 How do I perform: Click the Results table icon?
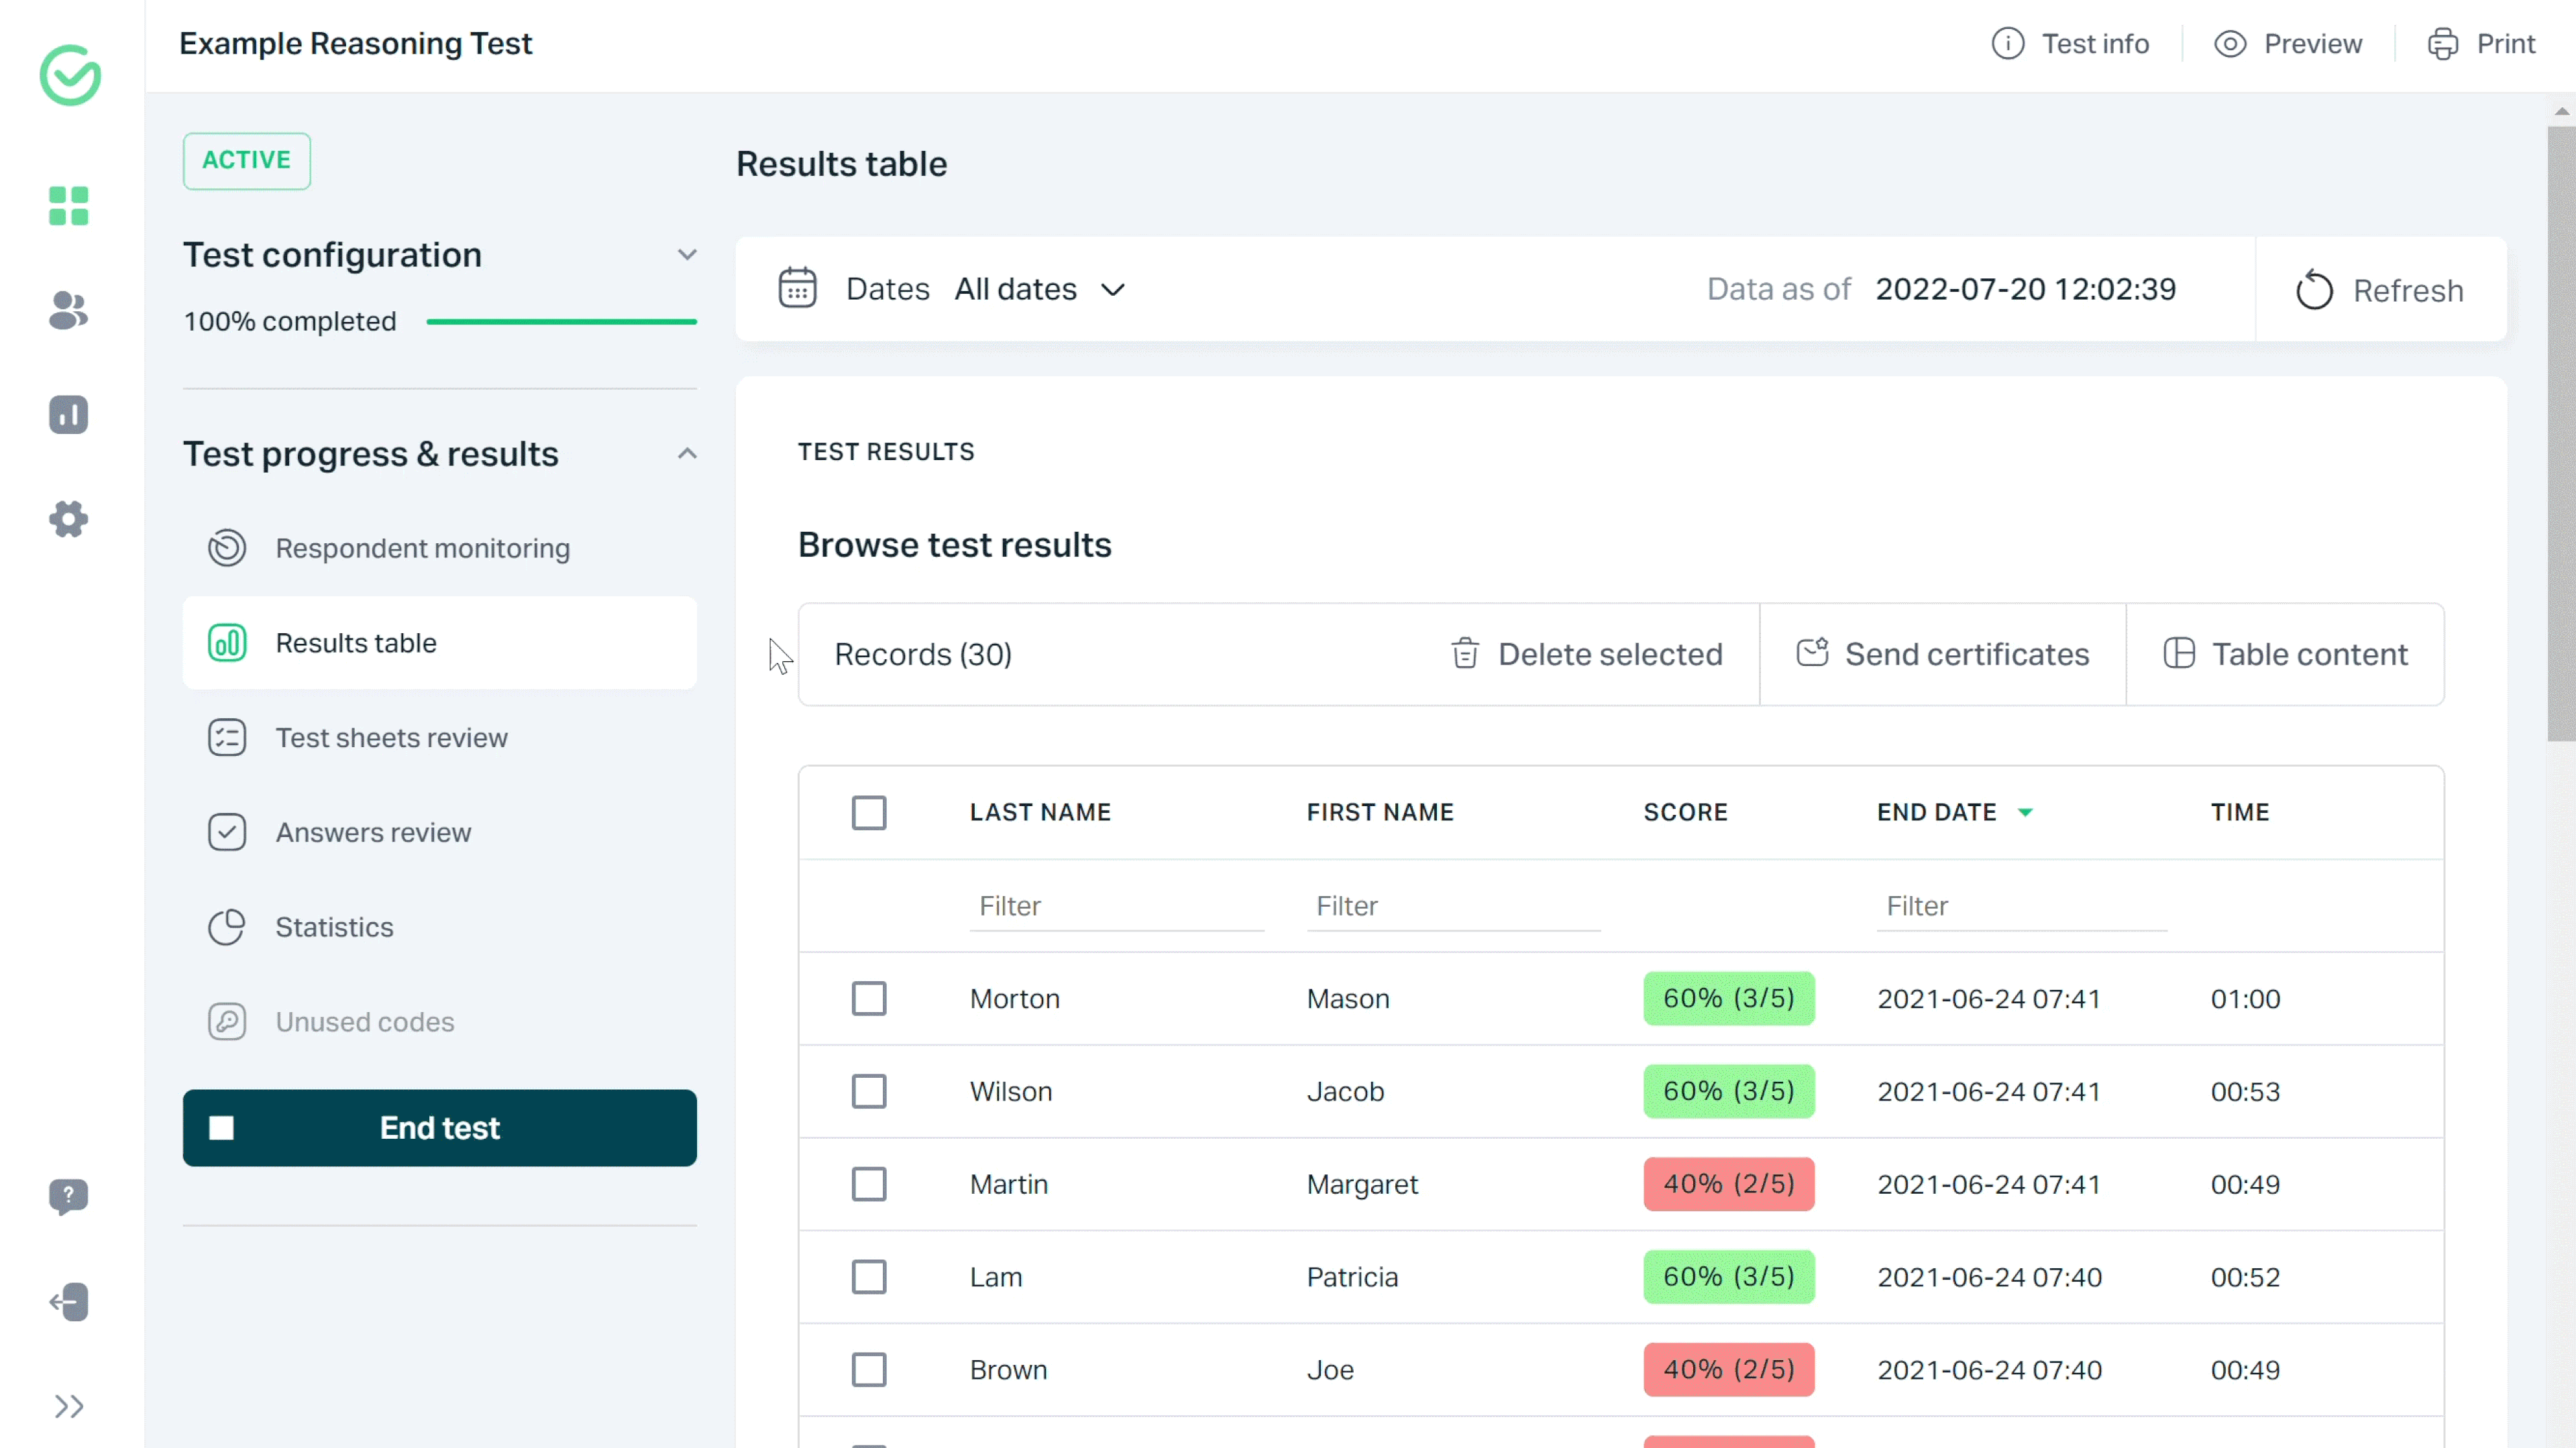pos(227,642)
